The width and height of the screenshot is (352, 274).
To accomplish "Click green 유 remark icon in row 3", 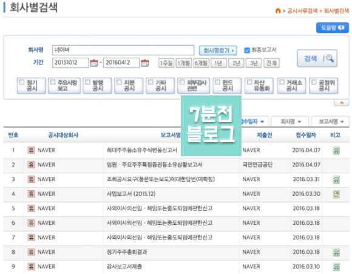I will coord(336,180).
